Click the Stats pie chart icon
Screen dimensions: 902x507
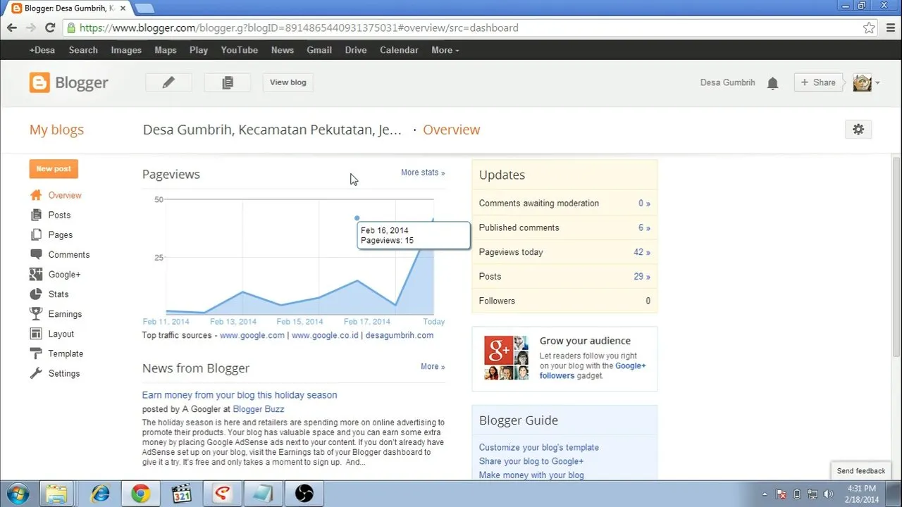pos(36,294)
